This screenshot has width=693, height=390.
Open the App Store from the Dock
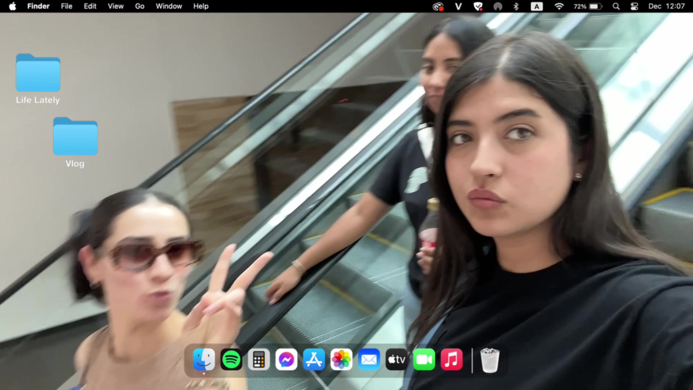314,360
